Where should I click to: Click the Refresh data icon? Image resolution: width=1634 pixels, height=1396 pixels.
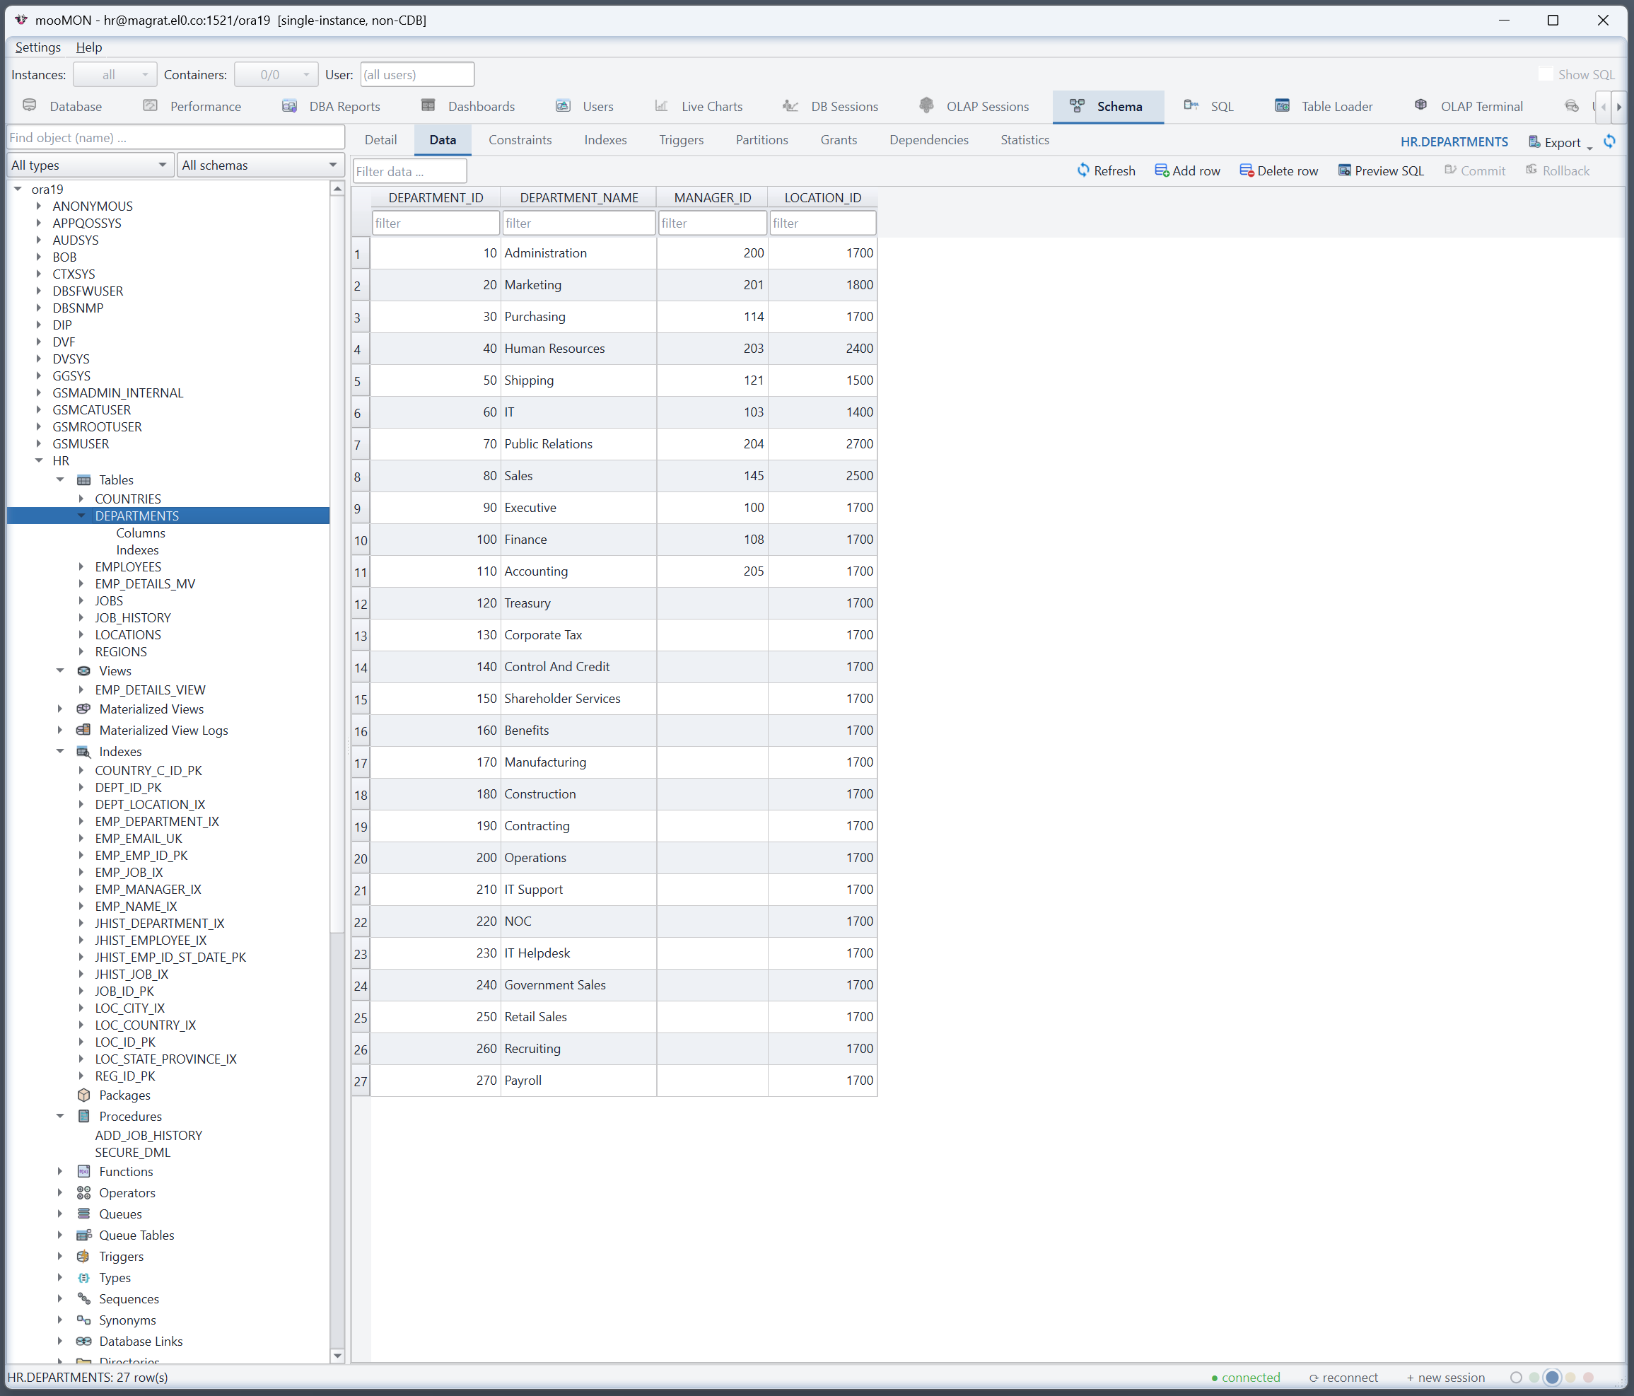coord(1083,170)
